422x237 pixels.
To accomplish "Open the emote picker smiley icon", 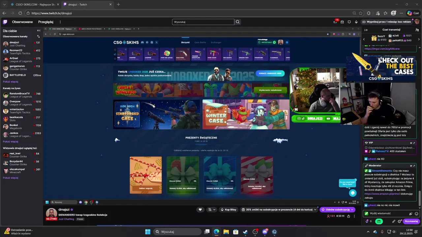I will click(416, 214).
